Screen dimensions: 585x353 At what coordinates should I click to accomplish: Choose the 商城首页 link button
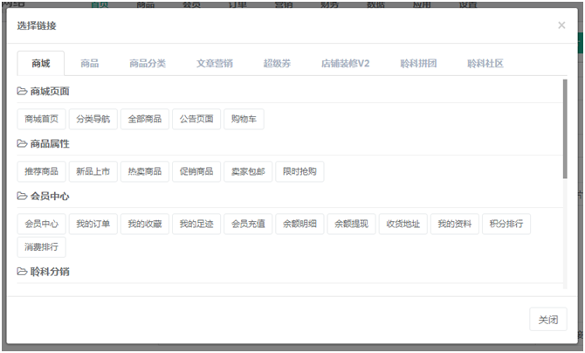42,119
